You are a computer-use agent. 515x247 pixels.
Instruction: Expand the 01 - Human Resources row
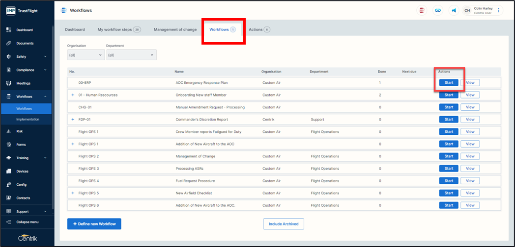(73, 95)
